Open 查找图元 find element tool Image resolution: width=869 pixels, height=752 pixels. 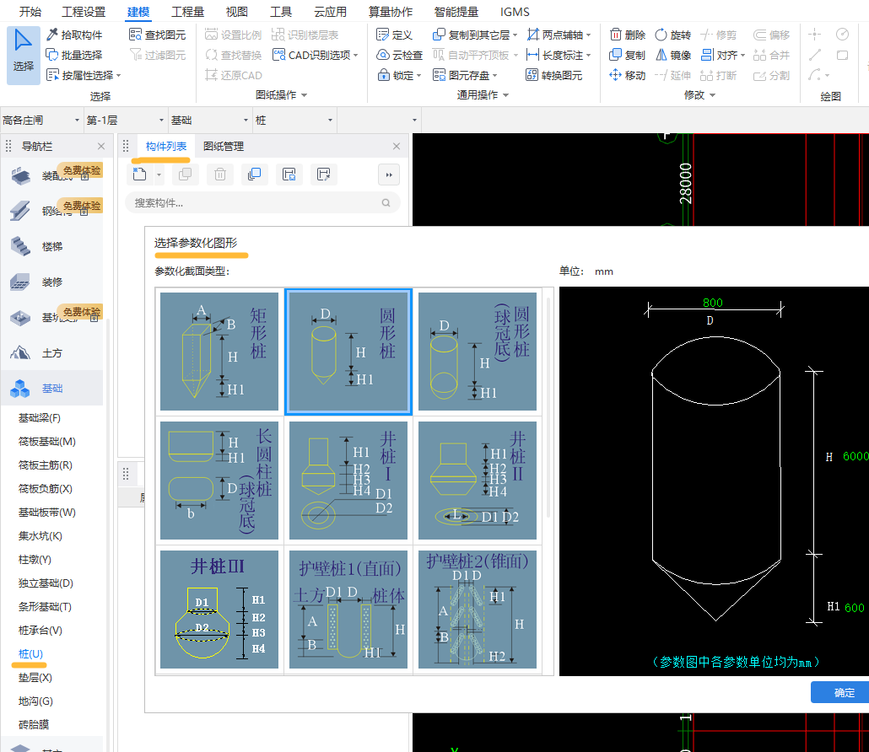pyautogui.click(x=158, y=35)
